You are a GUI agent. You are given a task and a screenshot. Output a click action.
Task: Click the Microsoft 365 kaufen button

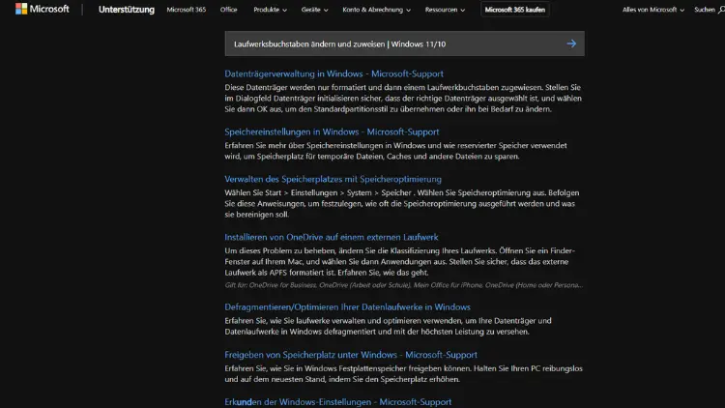point(514,10)
